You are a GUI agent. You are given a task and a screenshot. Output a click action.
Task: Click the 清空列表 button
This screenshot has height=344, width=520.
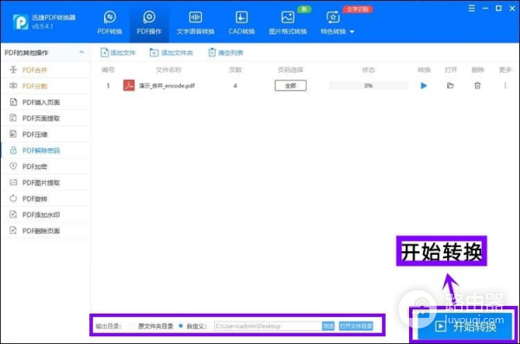click(225, 52)
